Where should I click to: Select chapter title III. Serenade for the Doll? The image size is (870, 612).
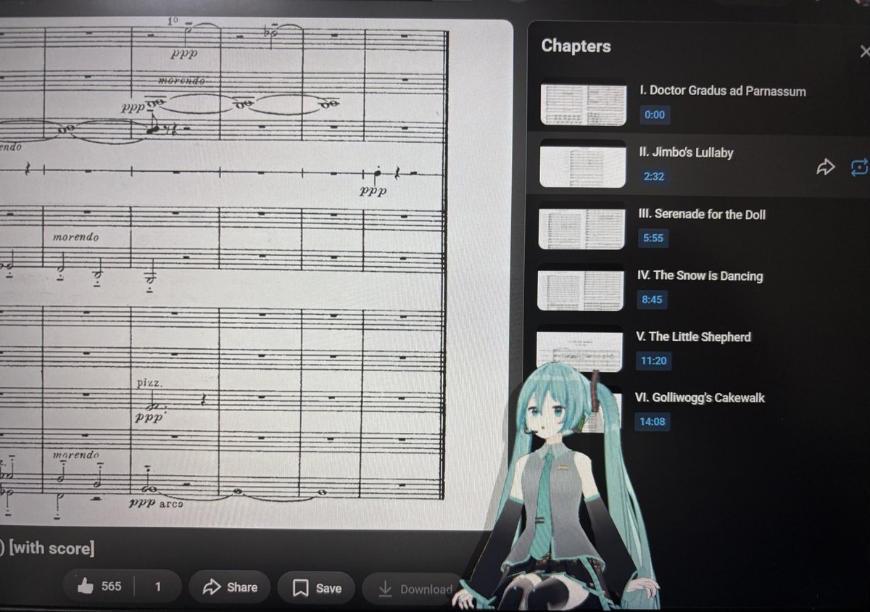tap(702, 215)
